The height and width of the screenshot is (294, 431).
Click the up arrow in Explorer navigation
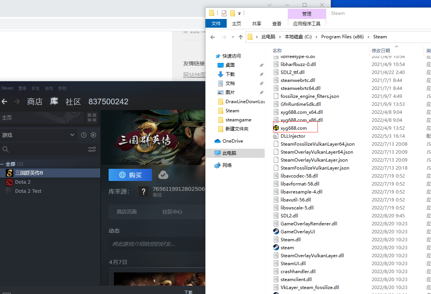[240, 37]
